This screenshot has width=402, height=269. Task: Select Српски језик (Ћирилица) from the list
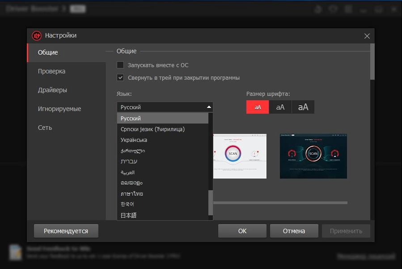(x=163, y=129)
